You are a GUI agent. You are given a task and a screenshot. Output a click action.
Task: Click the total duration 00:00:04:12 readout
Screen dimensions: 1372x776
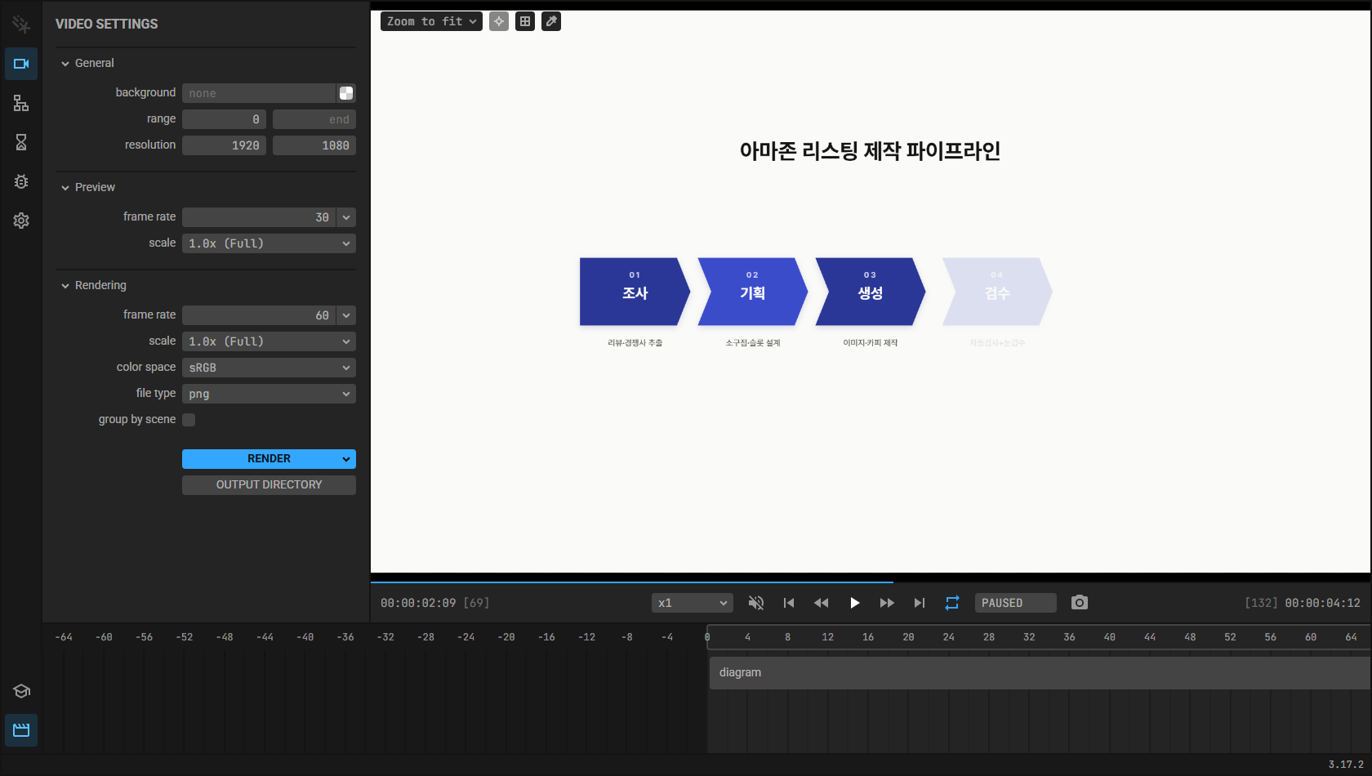pos(1323,603)
